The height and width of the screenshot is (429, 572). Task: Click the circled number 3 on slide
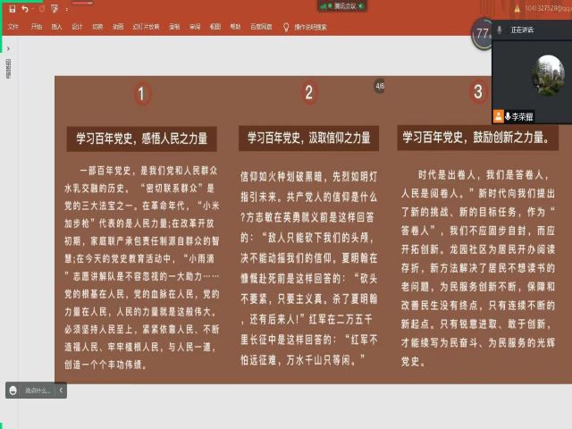pyautogui.click(x=478, y=91)
